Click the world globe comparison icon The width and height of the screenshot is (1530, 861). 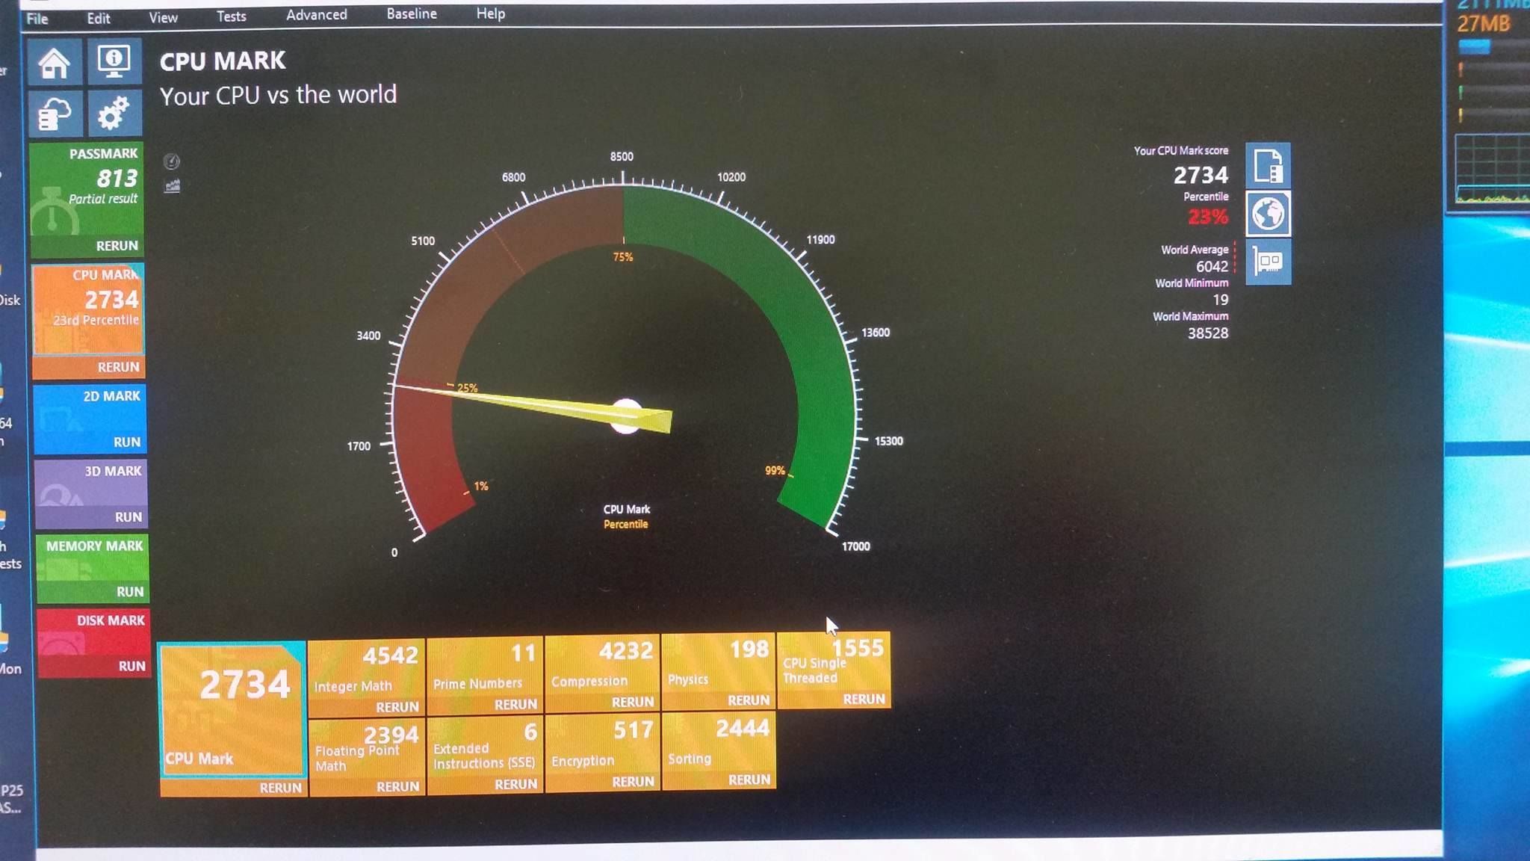click(1269, 214)
